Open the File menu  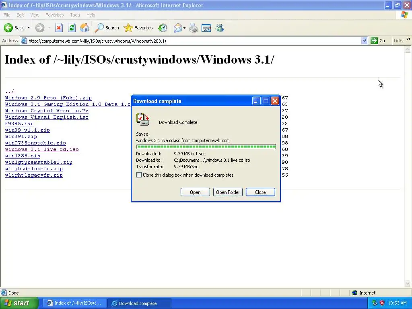coord(7,15)
